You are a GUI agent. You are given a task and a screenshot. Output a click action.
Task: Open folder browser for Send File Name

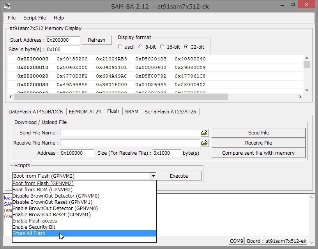click(x=205, y=133)
